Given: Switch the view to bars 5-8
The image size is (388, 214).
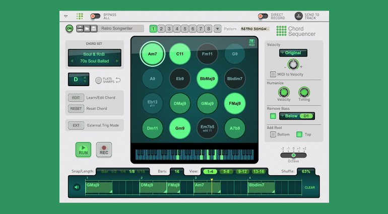Looking at the screenshot, I should click(226, 172).
